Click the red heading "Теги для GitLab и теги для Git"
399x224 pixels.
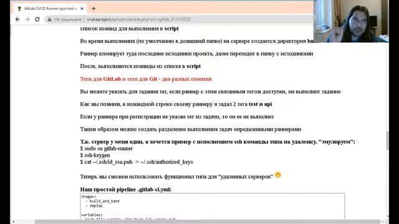[x=146, y=79]
